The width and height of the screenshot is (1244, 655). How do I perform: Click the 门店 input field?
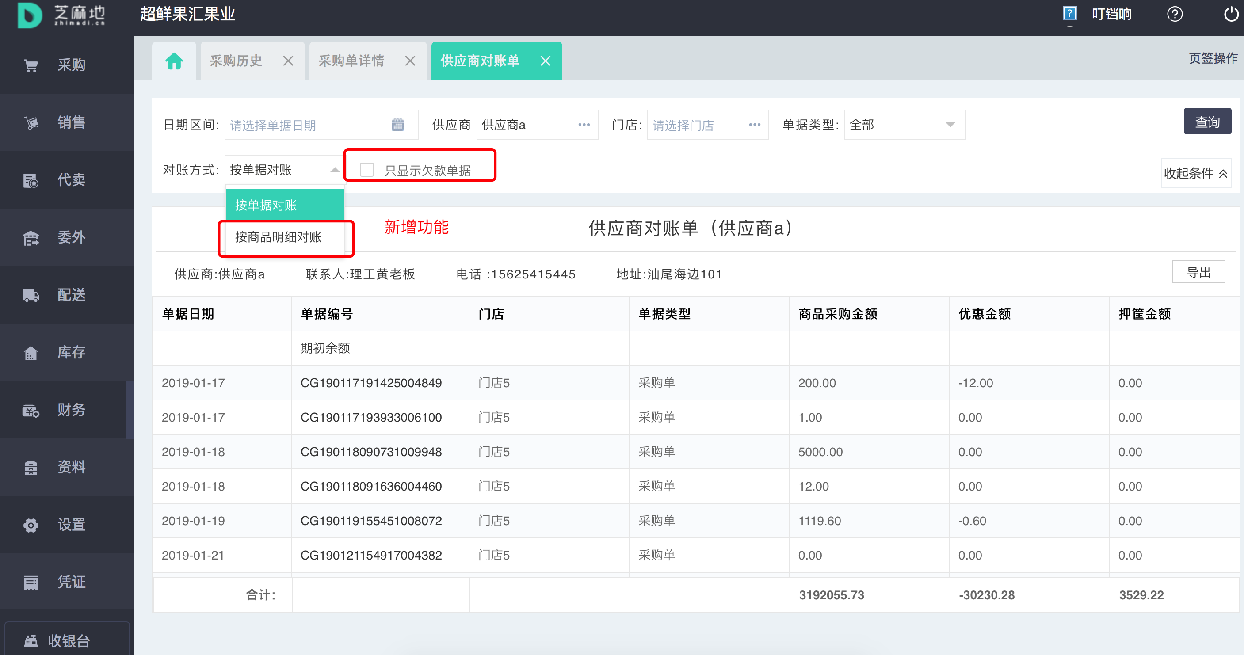(x=707, y=125)
